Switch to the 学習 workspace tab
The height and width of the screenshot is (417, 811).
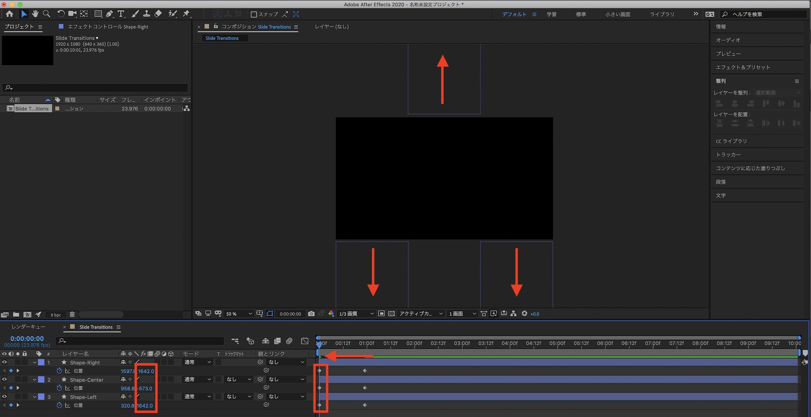coord(551,14)
